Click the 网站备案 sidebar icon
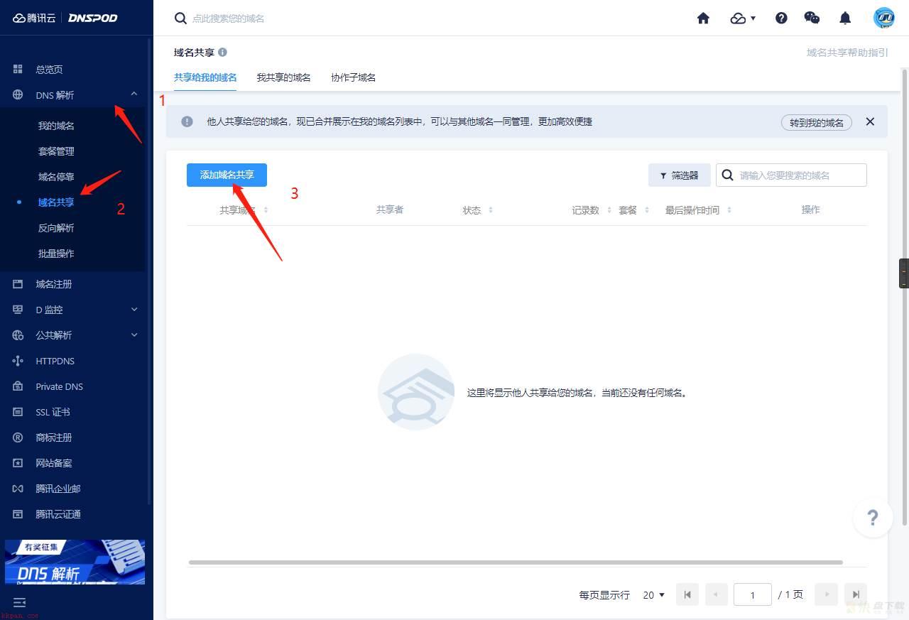Image resolution: width=909 pixels, height=620 pixels. [x=18, y=463]
